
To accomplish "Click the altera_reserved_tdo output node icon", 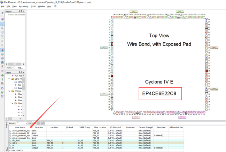I will click(x=10, y=136).
